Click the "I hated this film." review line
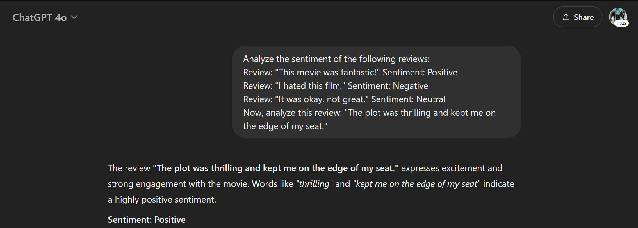Viewport: 638px width, 228px height. click(335, 86)
